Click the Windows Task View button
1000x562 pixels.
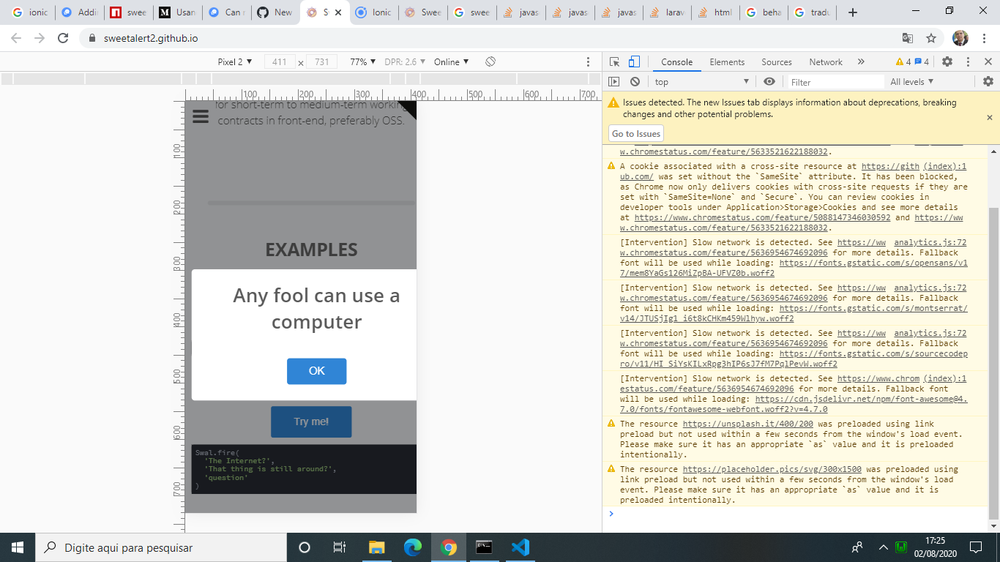[340, 547]
